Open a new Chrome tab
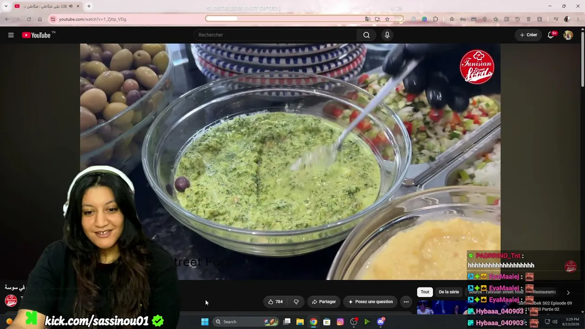Screen dimensions: 585x329 [x=89, y=6]
